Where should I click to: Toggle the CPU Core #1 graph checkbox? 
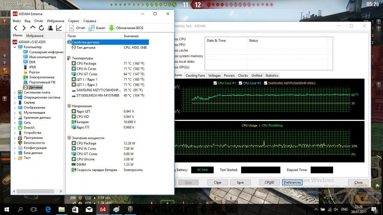point(215,83)
